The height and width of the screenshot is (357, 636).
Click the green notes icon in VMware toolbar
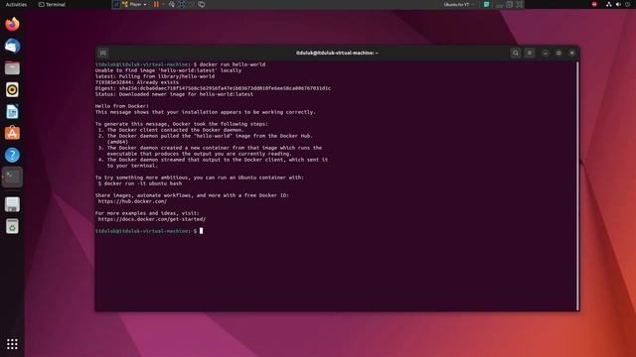coord(486,4)
